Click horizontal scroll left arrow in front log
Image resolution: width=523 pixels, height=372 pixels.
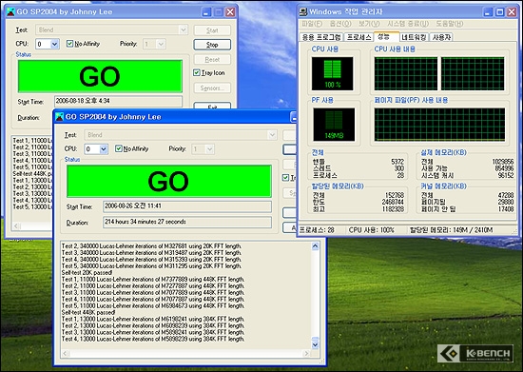point(66,353)
